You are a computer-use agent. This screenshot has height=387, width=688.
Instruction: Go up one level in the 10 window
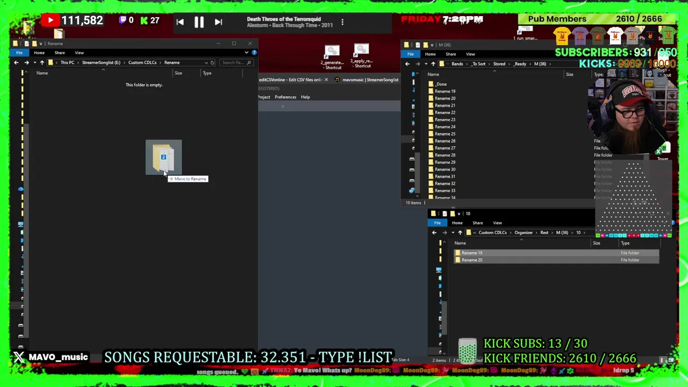click(x=460, y=233)
